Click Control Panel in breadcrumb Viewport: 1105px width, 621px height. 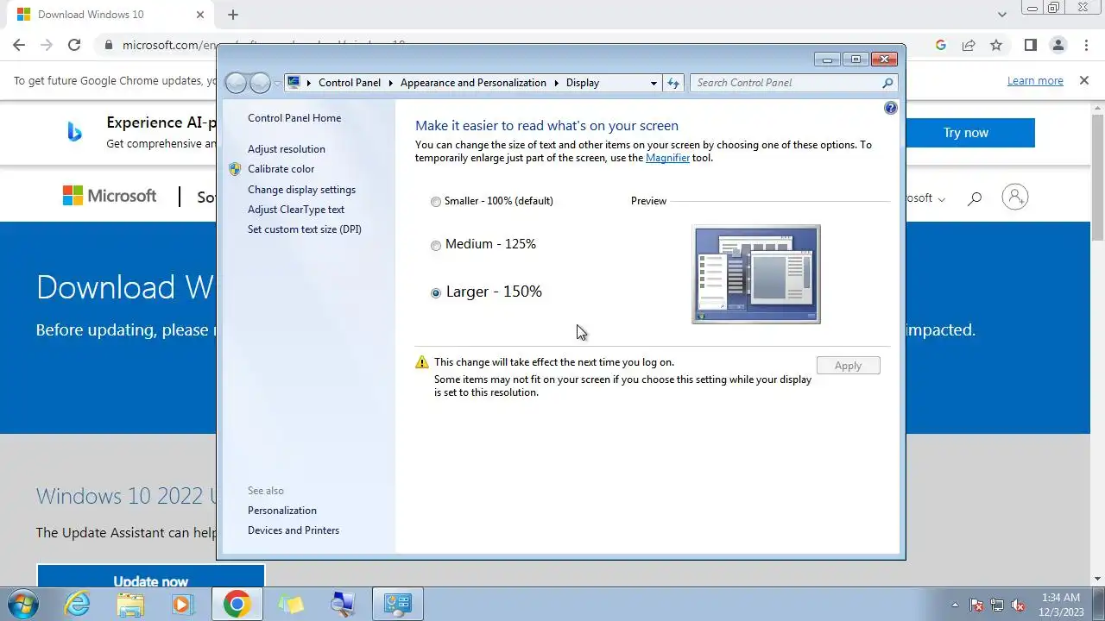click(350, 83)
